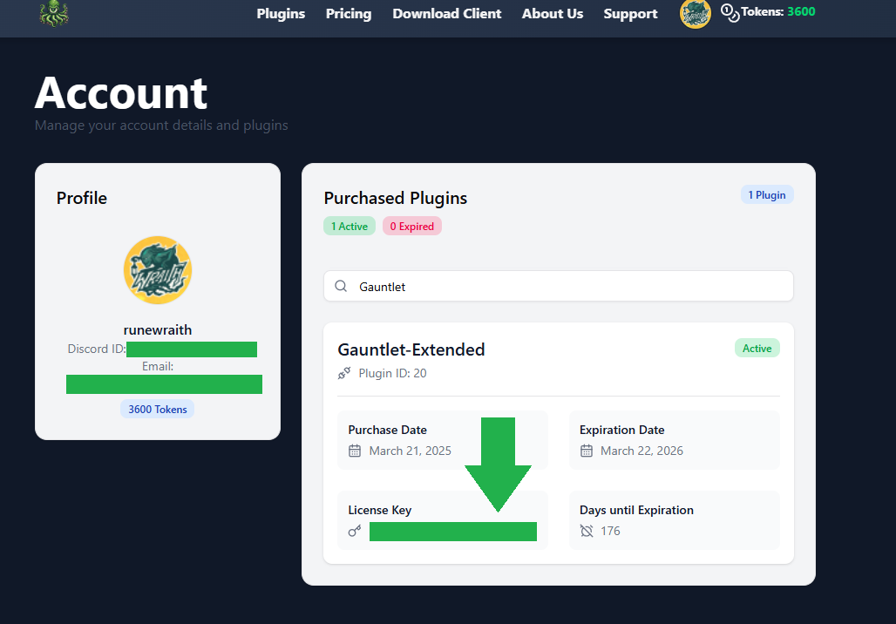Click the magnifying glass in the plugin search bar
Screen dimensions: 896x624
click(341, 286)
